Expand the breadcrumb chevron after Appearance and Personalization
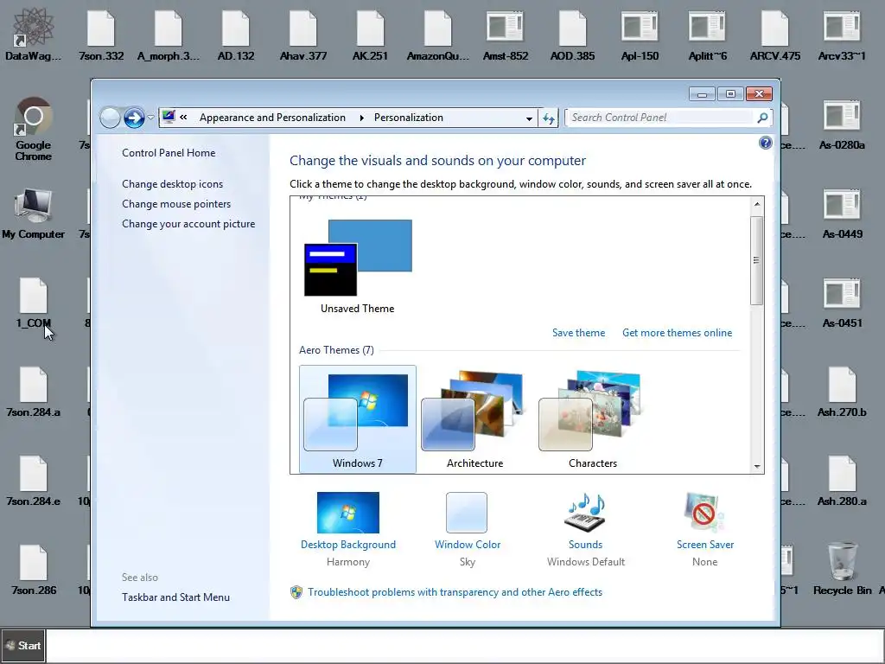The image size is (885, 664). click(x=361, y=118)
